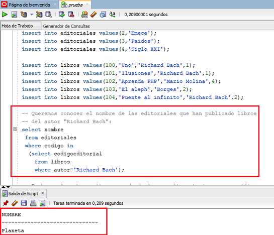Click the line inserting 'Paidos' into editoriales
Image resolution: width=274 pixels, height=235 pixels.
click(x=90, y=41)
